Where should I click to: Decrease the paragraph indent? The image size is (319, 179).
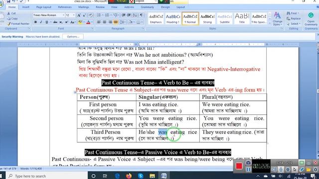[124, 15]
